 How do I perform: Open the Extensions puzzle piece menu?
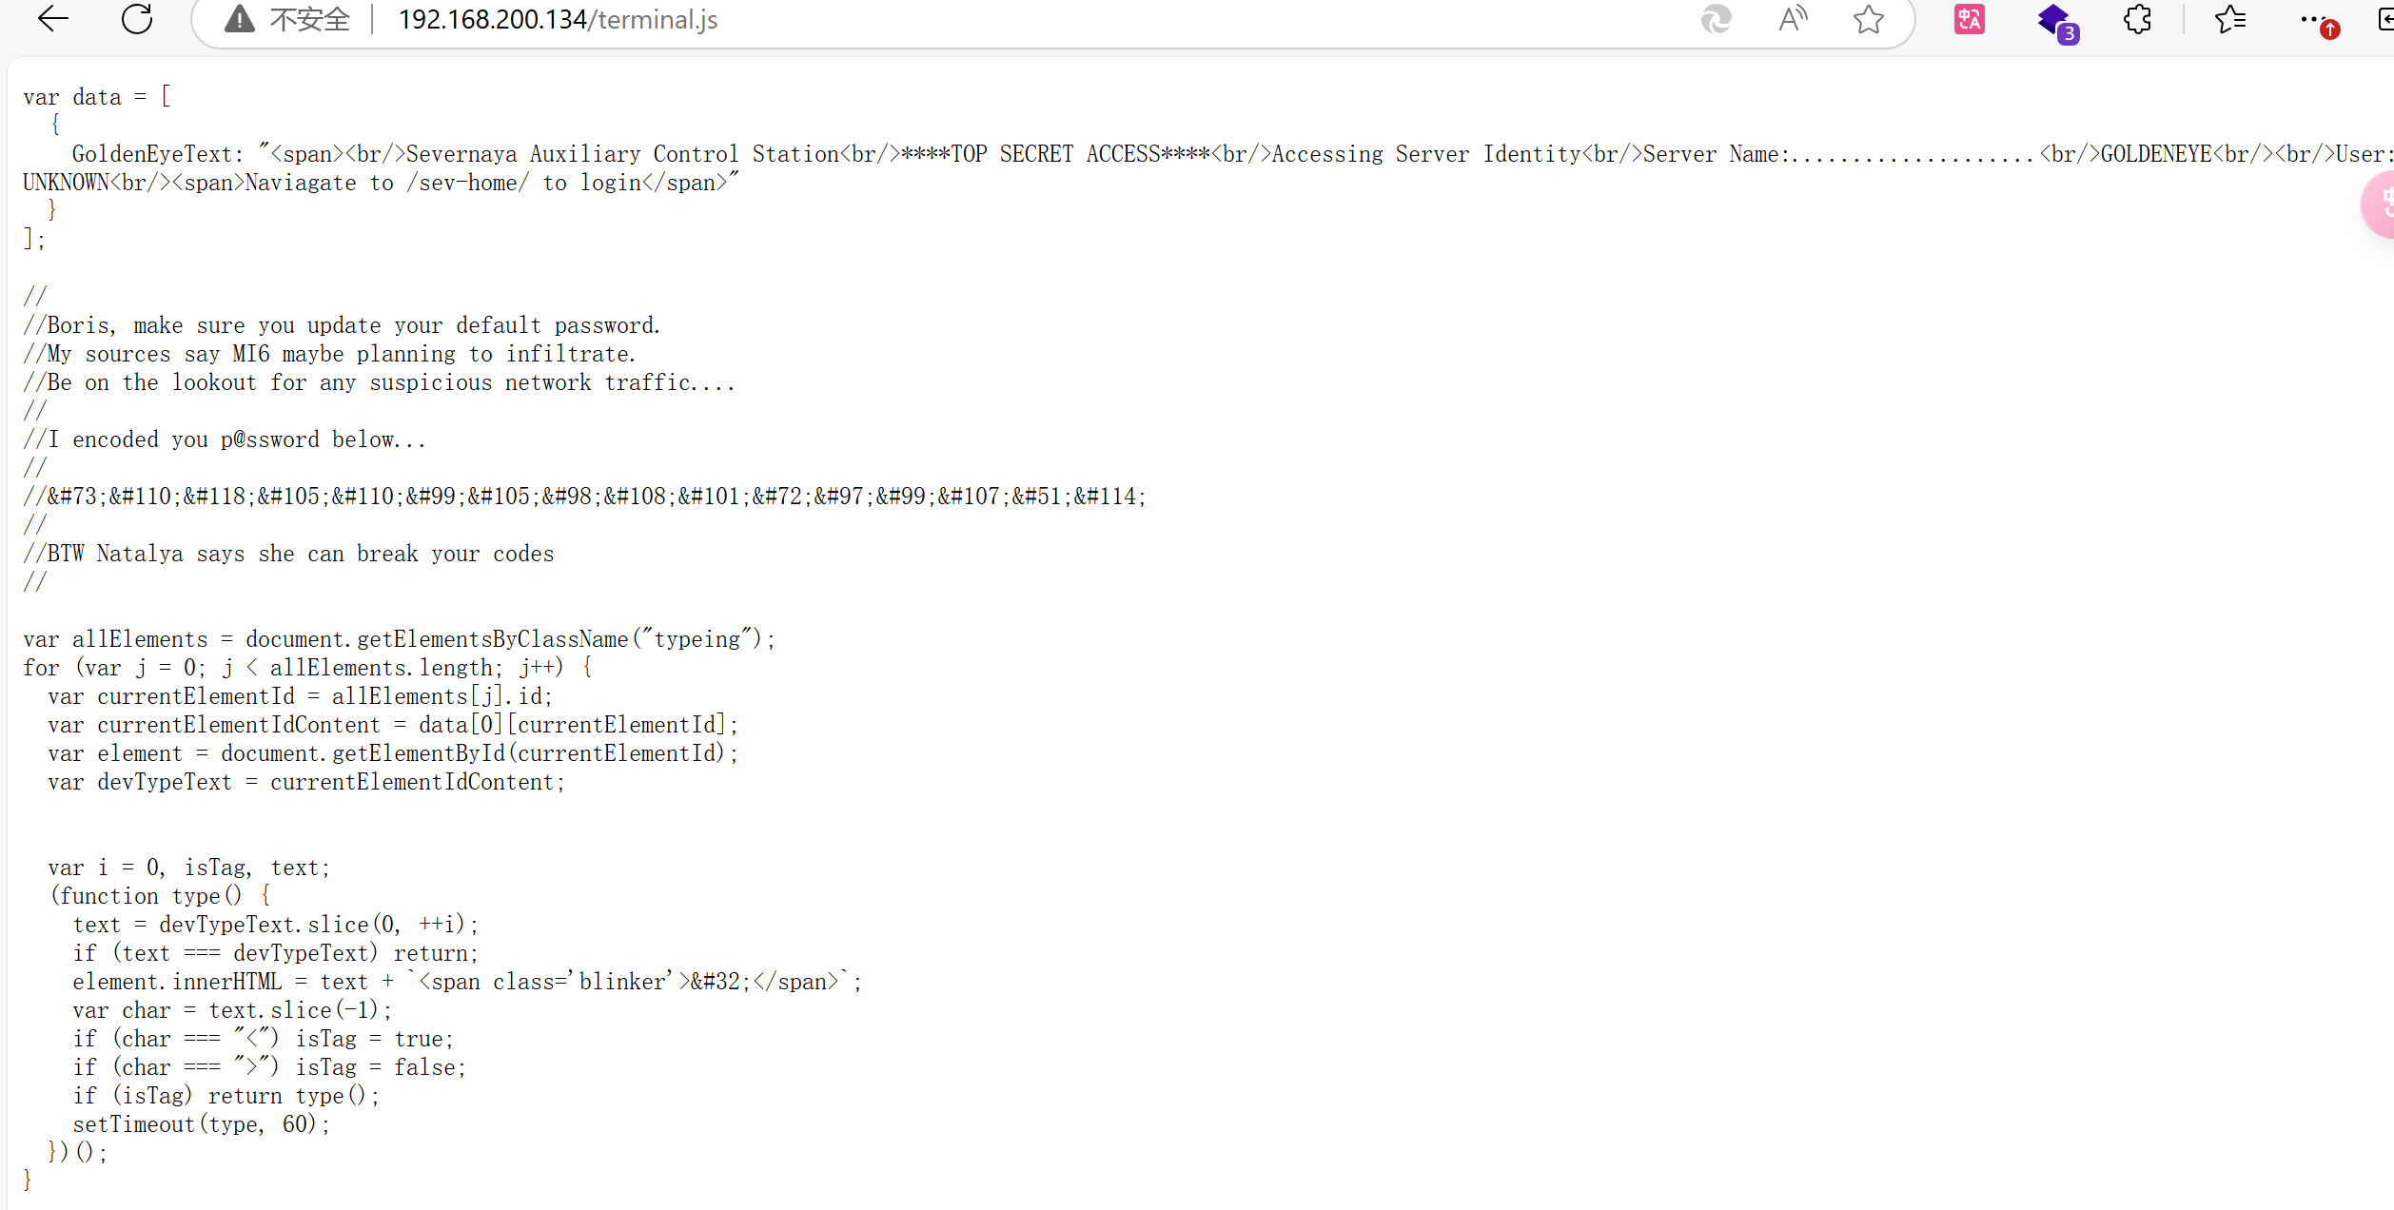point(2137,19)
